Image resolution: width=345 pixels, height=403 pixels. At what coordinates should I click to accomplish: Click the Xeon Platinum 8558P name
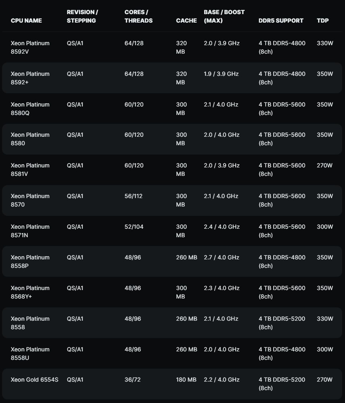tap(30, 261)
